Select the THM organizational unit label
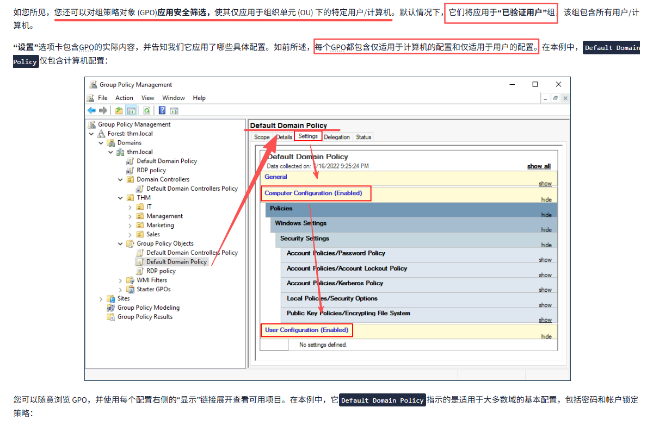 coord(144,198)
